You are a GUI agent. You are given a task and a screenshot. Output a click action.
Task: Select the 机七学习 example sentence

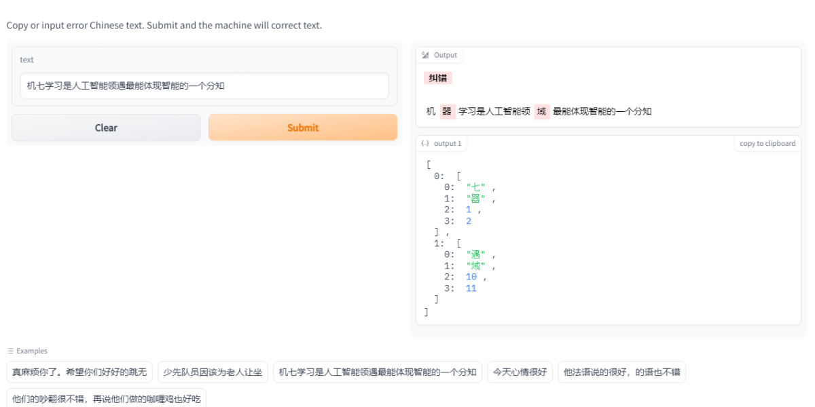tap(377, 372)
